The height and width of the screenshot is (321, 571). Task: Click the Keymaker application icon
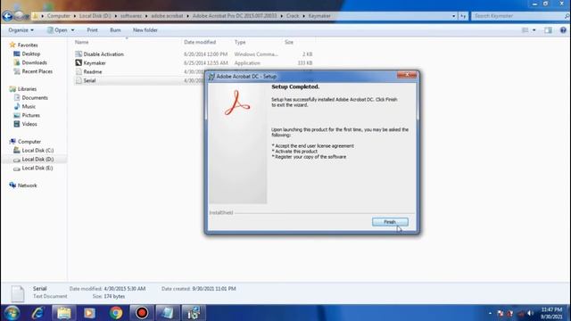pos(79,62)
